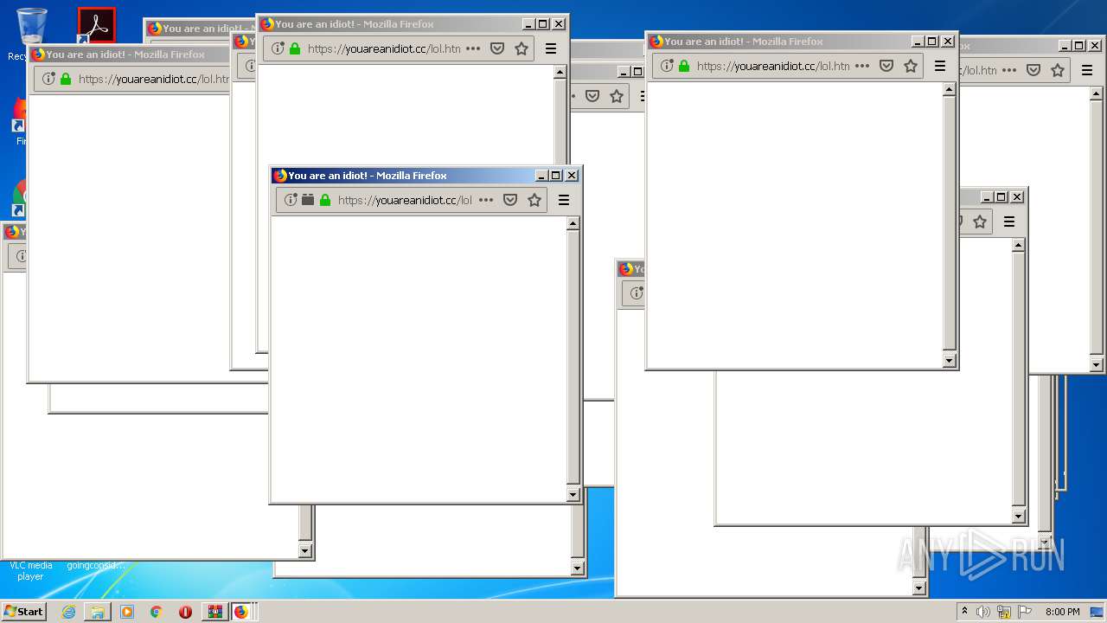
Task: Open hamburger menu in the large right-side Firefox window
Action: (940, 66)
